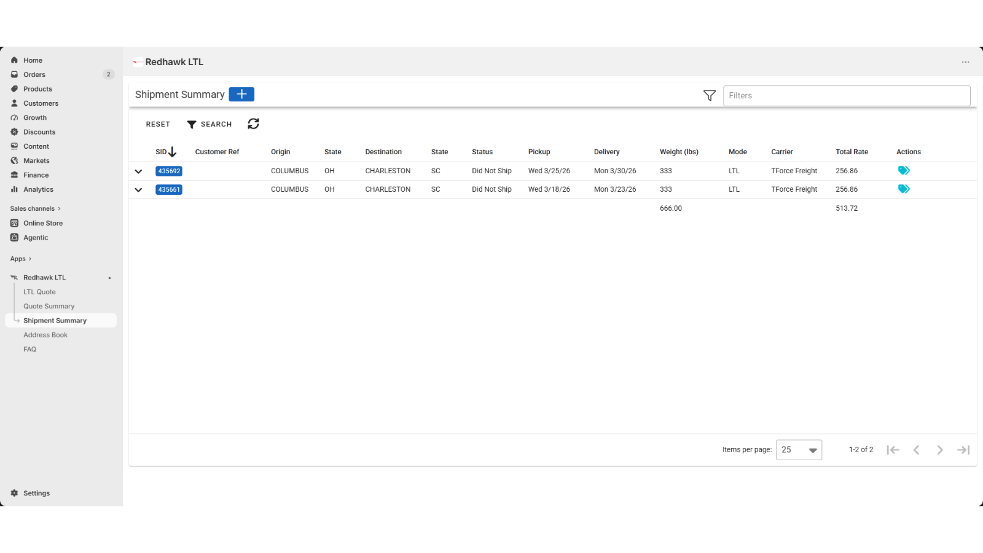Click the filter funnel icon
This screenshot has width=983, height=553.
pyautogui.click(x=710, y=95)
